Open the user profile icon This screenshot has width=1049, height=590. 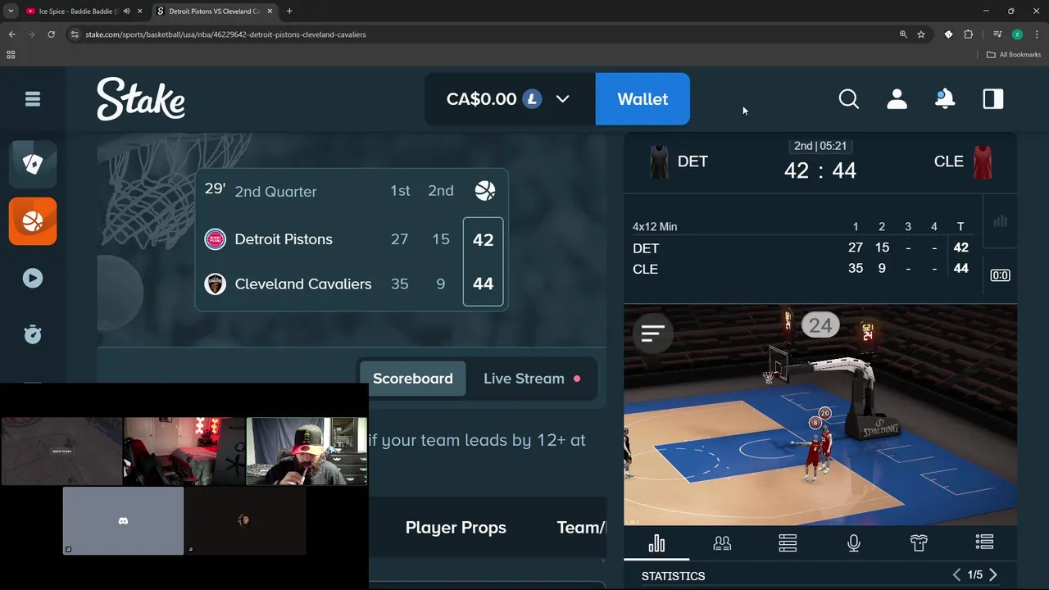click(897, 99)
